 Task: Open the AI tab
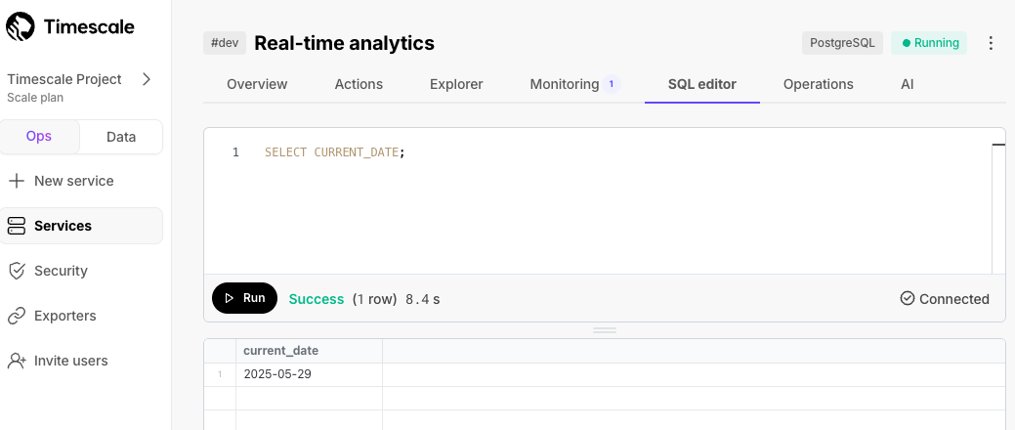point(907,84)
